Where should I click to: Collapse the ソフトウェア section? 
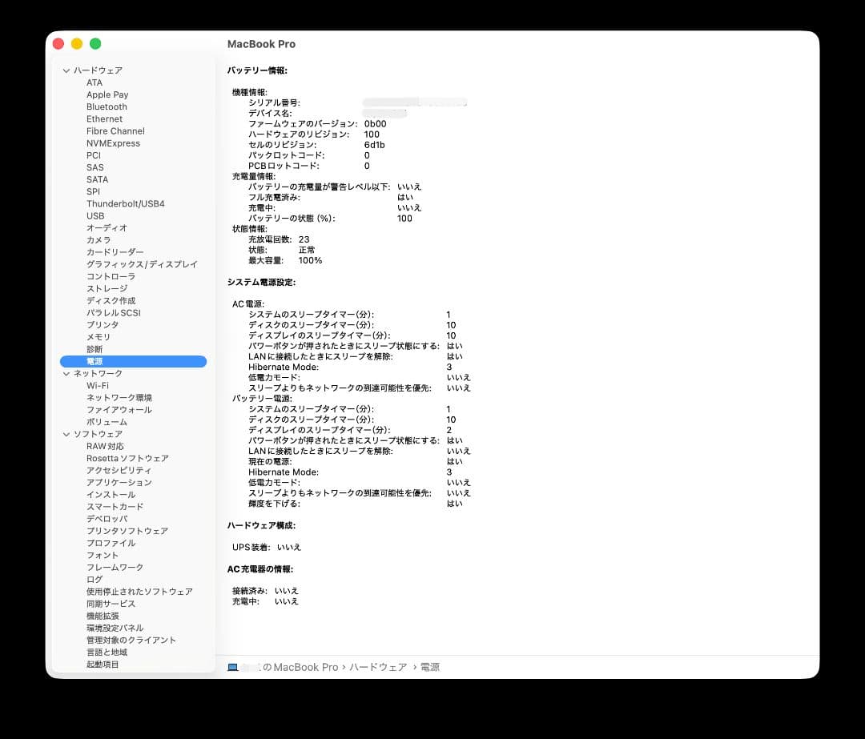[66, 433]
